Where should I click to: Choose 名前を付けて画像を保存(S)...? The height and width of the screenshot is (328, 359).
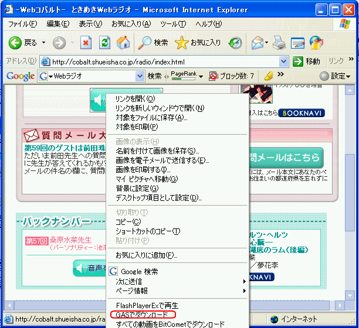pos(178,151)
